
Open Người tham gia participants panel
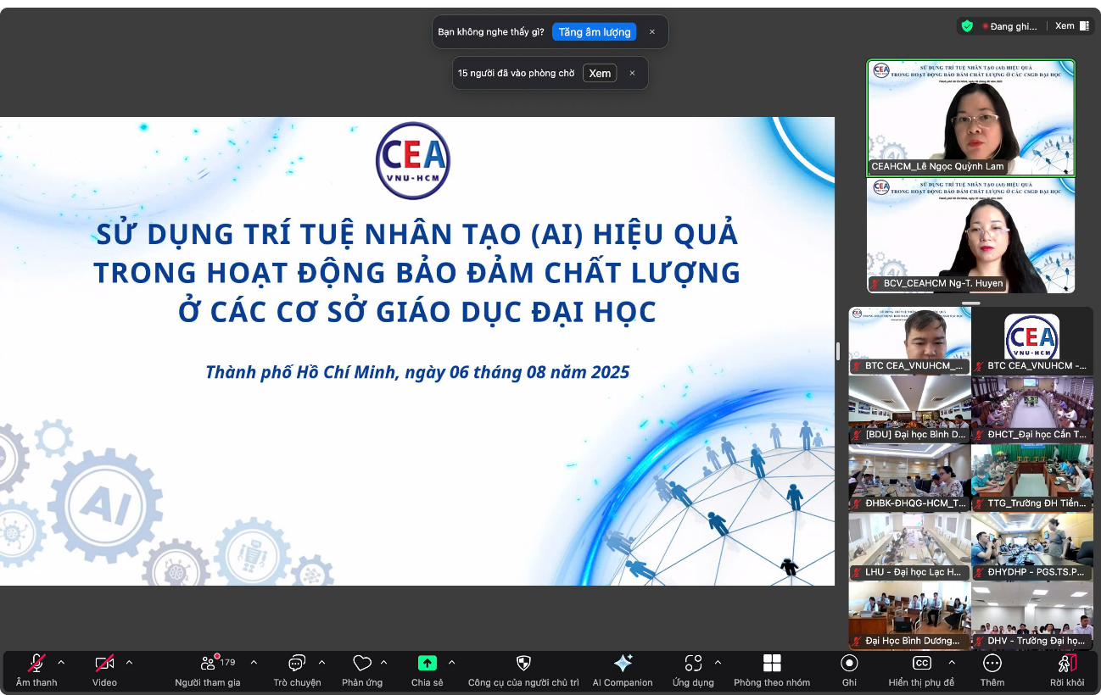[208, 664]
